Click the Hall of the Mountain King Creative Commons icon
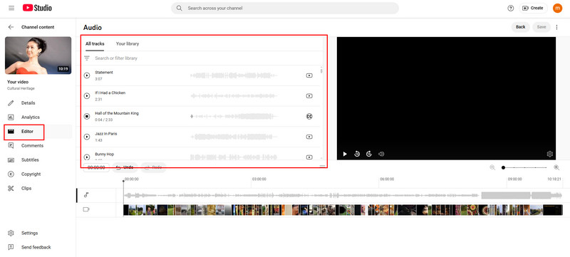 [309, 116]
